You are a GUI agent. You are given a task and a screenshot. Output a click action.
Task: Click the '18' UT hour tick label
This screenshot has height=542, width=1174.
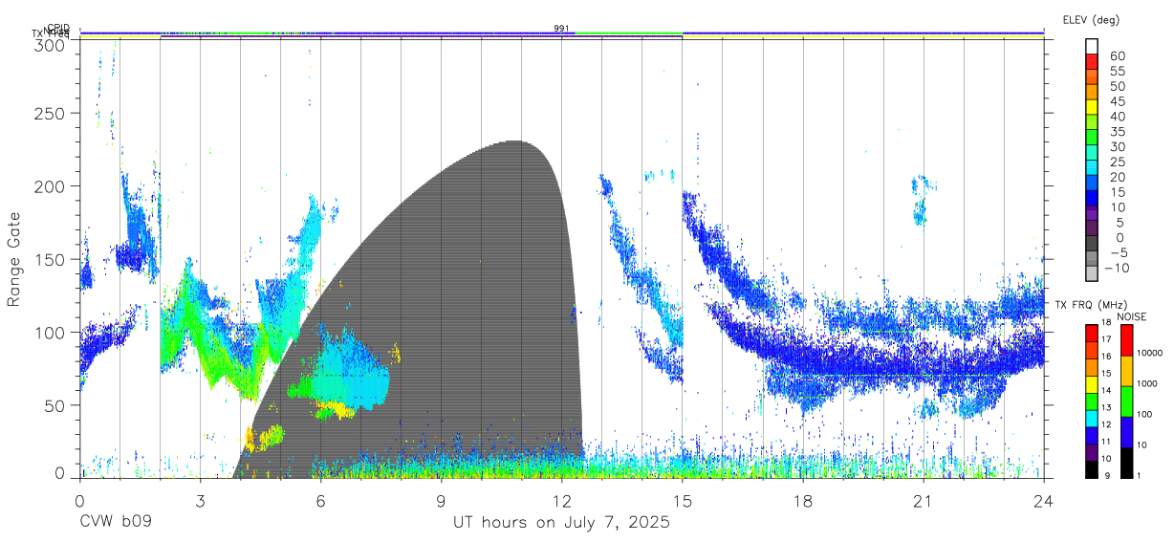[802, 501]
